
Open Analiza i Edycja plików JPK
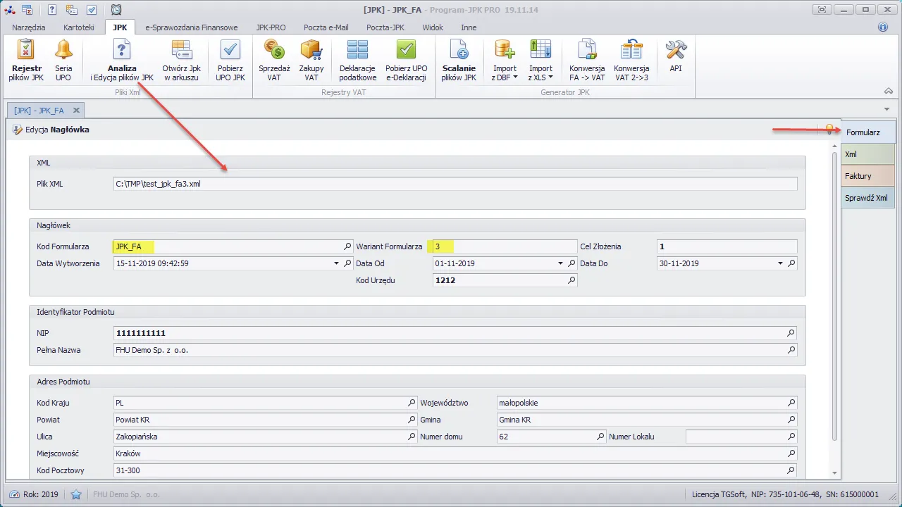pos(121,60)
